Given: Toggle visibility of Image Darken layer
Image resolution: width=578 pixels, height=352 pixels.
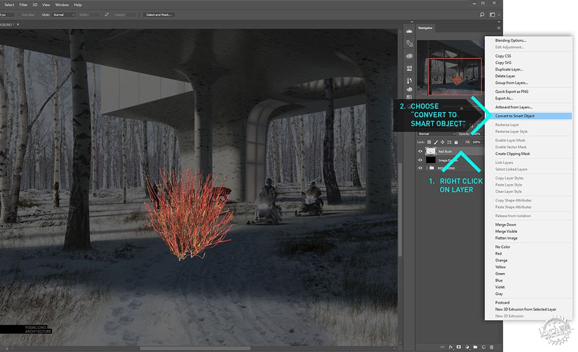Looking at the screenshot, I should (x=420, y=160).
